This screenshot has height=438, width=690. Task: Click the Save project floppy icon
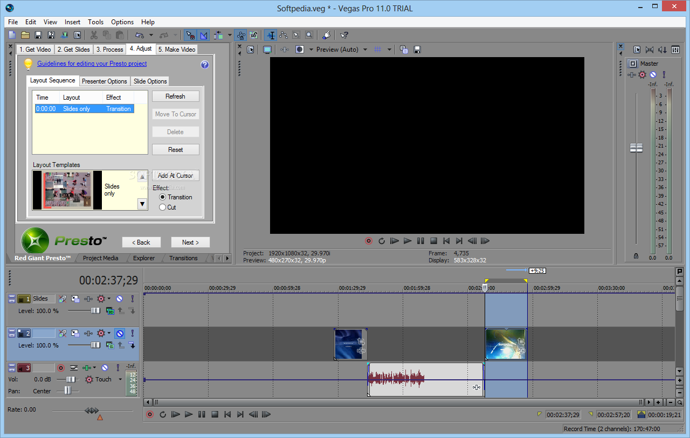coord(38,35)
